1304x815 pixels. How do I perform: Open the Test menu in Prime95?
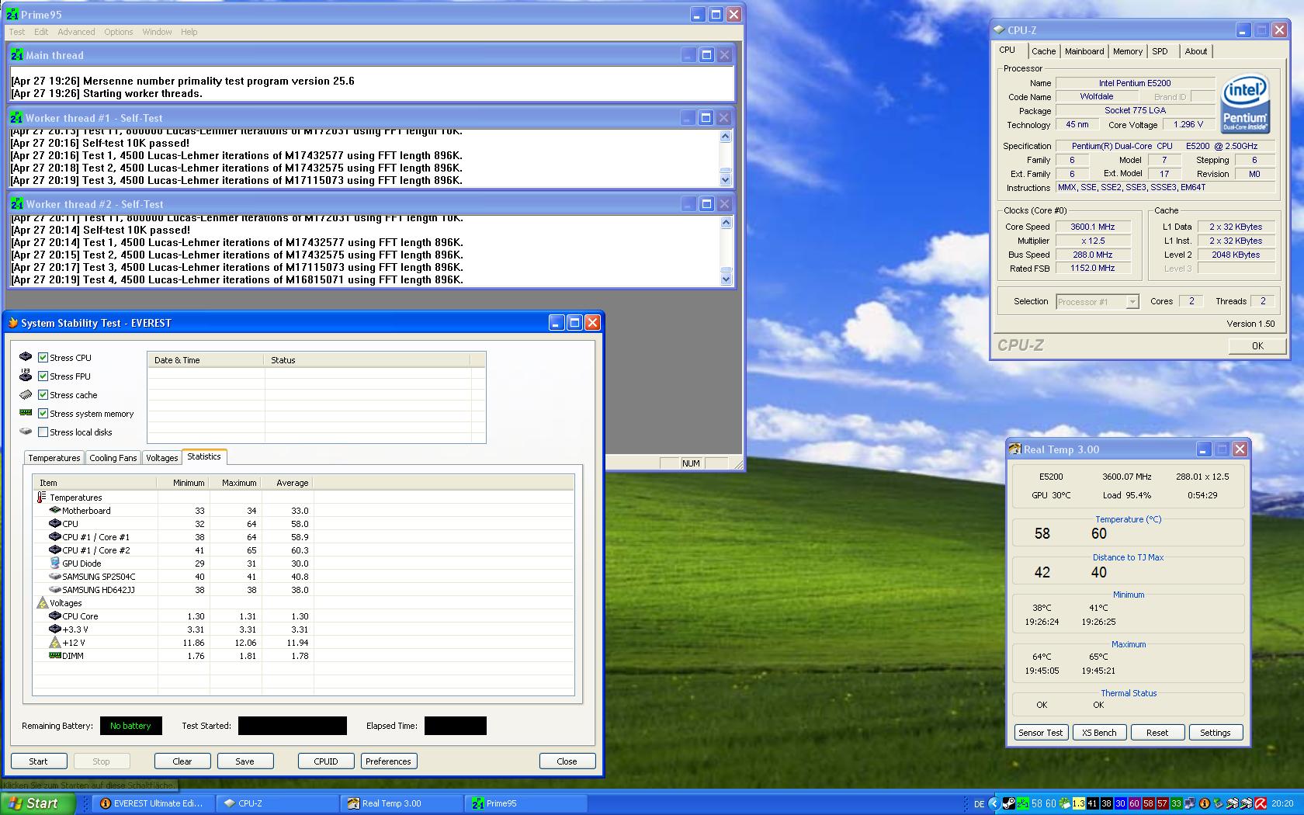click(x=17, y=32)
